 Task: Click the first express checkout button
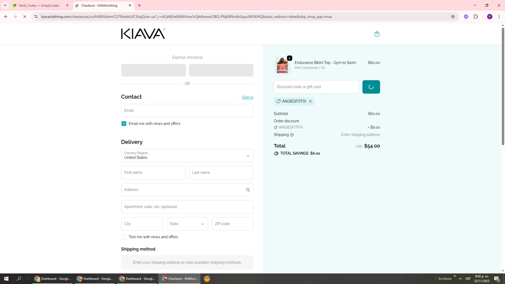click(154, 70)
